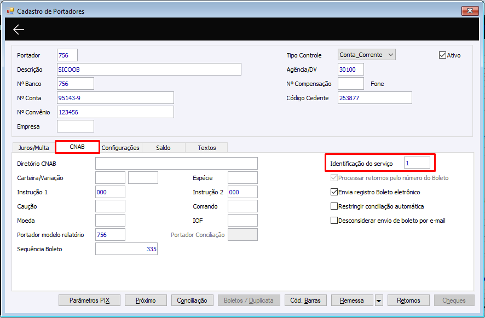
Task: Click the Nº Banco field
Action: click(76, 84)
